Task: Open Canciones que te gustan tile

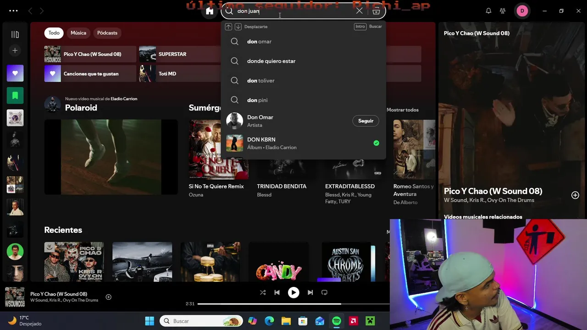Action: [x=90, y=74]
